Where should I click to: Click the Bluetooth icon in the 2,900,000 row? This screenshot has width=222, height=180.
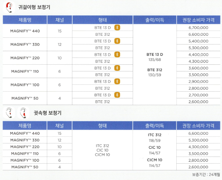[117, 81]
